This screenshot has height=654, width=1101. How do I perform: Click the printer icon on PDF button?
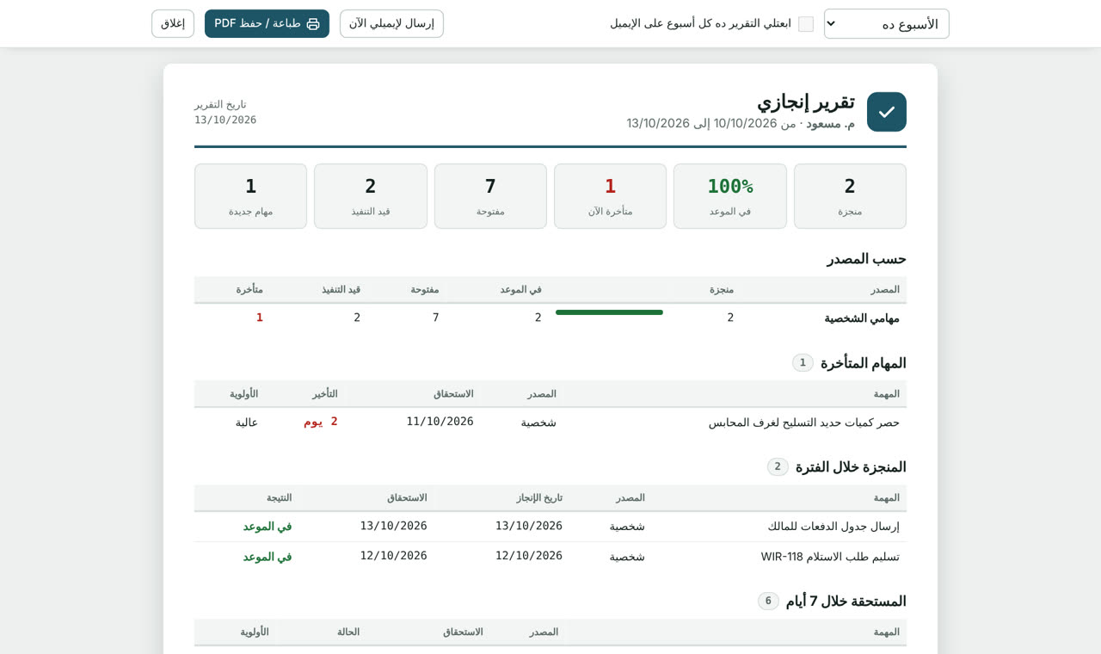[313, 24]
